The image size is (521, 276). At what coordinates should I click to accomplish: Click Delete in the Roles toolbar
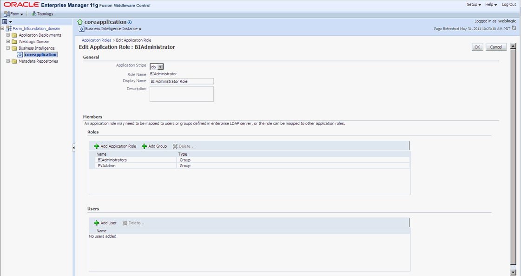[x=184, y=146]
